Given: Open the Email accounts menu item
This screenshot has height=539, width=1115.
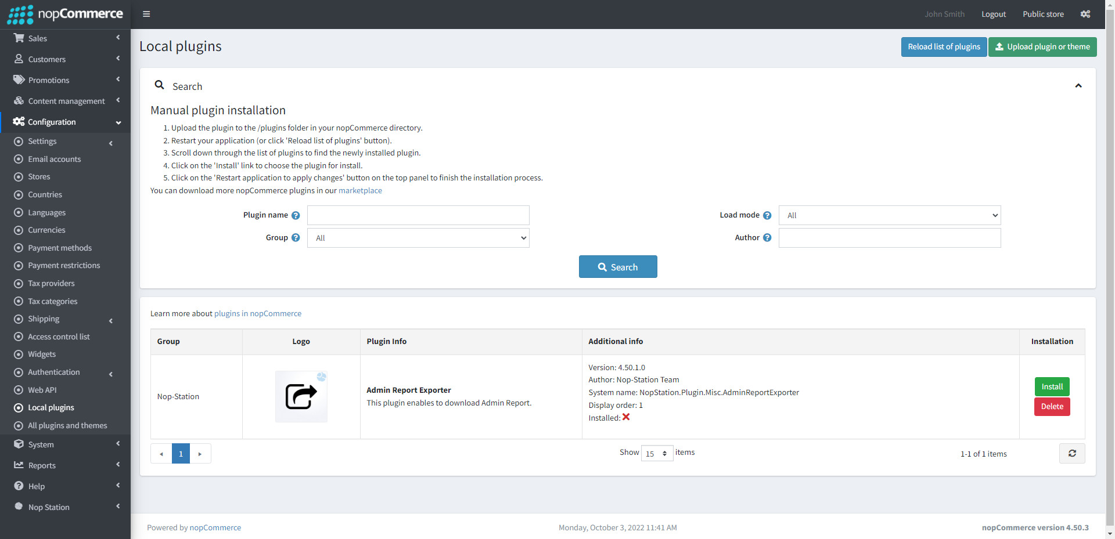Looking at the screenshot, I should tap(55, 159).
